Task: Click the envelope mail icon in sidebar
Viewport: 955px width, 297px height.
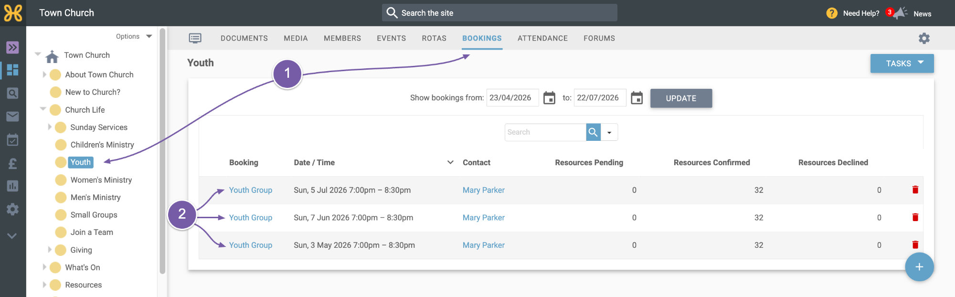Action: point(13,117)
